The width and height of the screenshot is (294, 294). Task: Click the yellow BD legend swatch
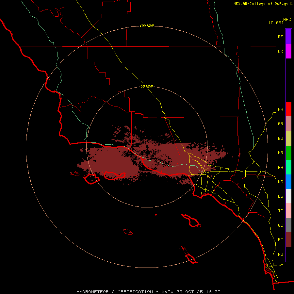point(288,139)
